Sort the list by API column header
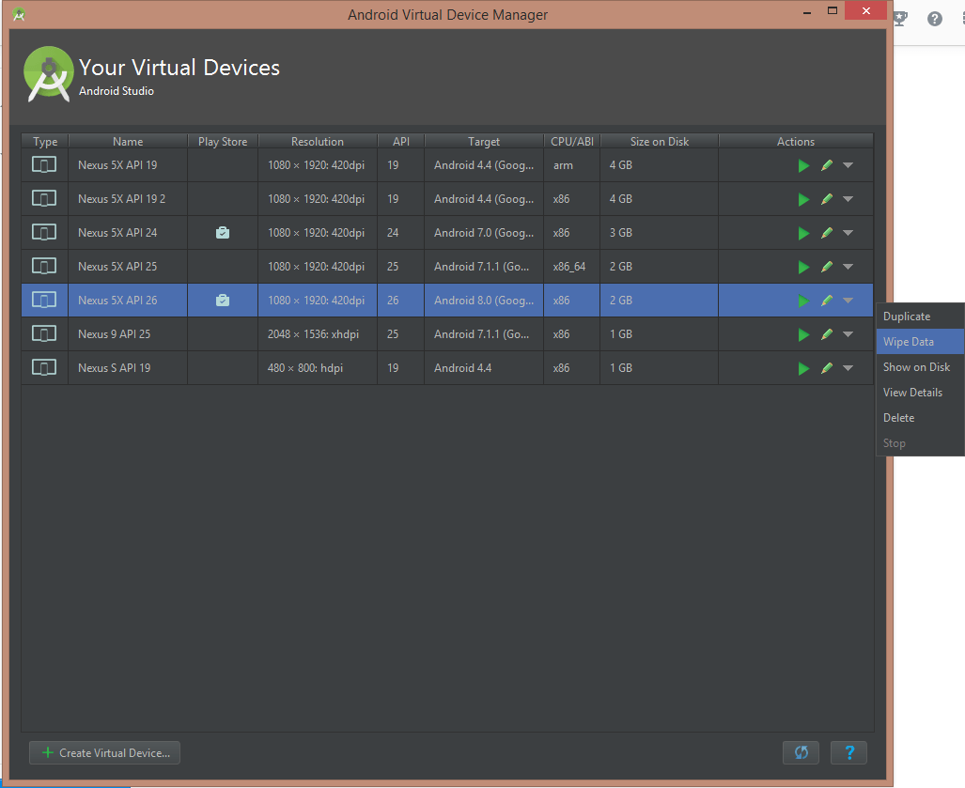Screen dimensions: 965x788 pyautogui.click(x=401, y=142)
